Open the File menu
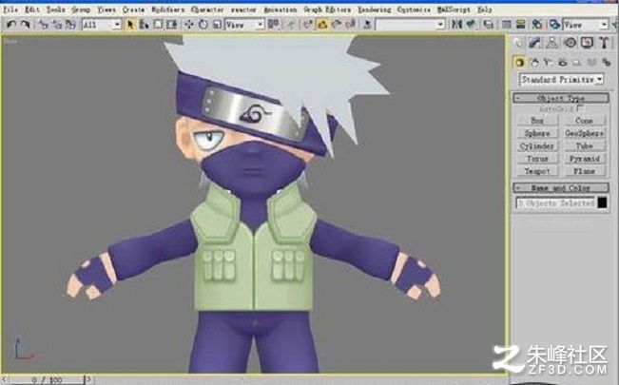619x385 pixels. pos(10,10)
